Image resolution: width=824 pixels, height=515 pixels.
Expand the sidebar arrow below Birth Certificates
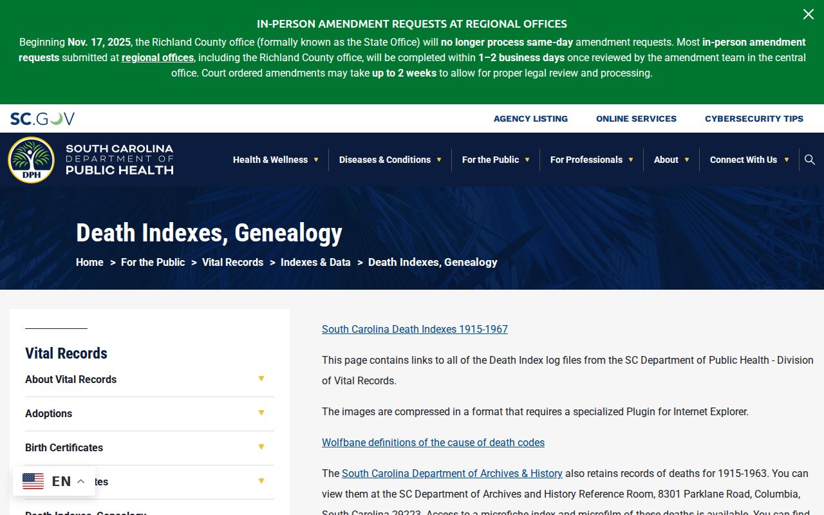click(261, 481)
